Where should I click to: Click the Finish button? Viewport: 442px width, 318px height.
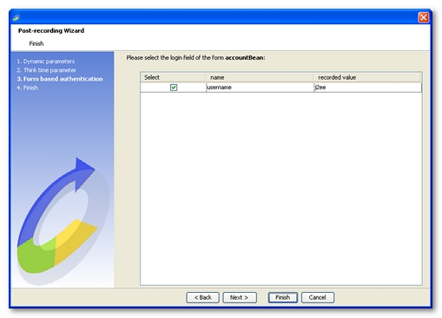tap(282, 297)
